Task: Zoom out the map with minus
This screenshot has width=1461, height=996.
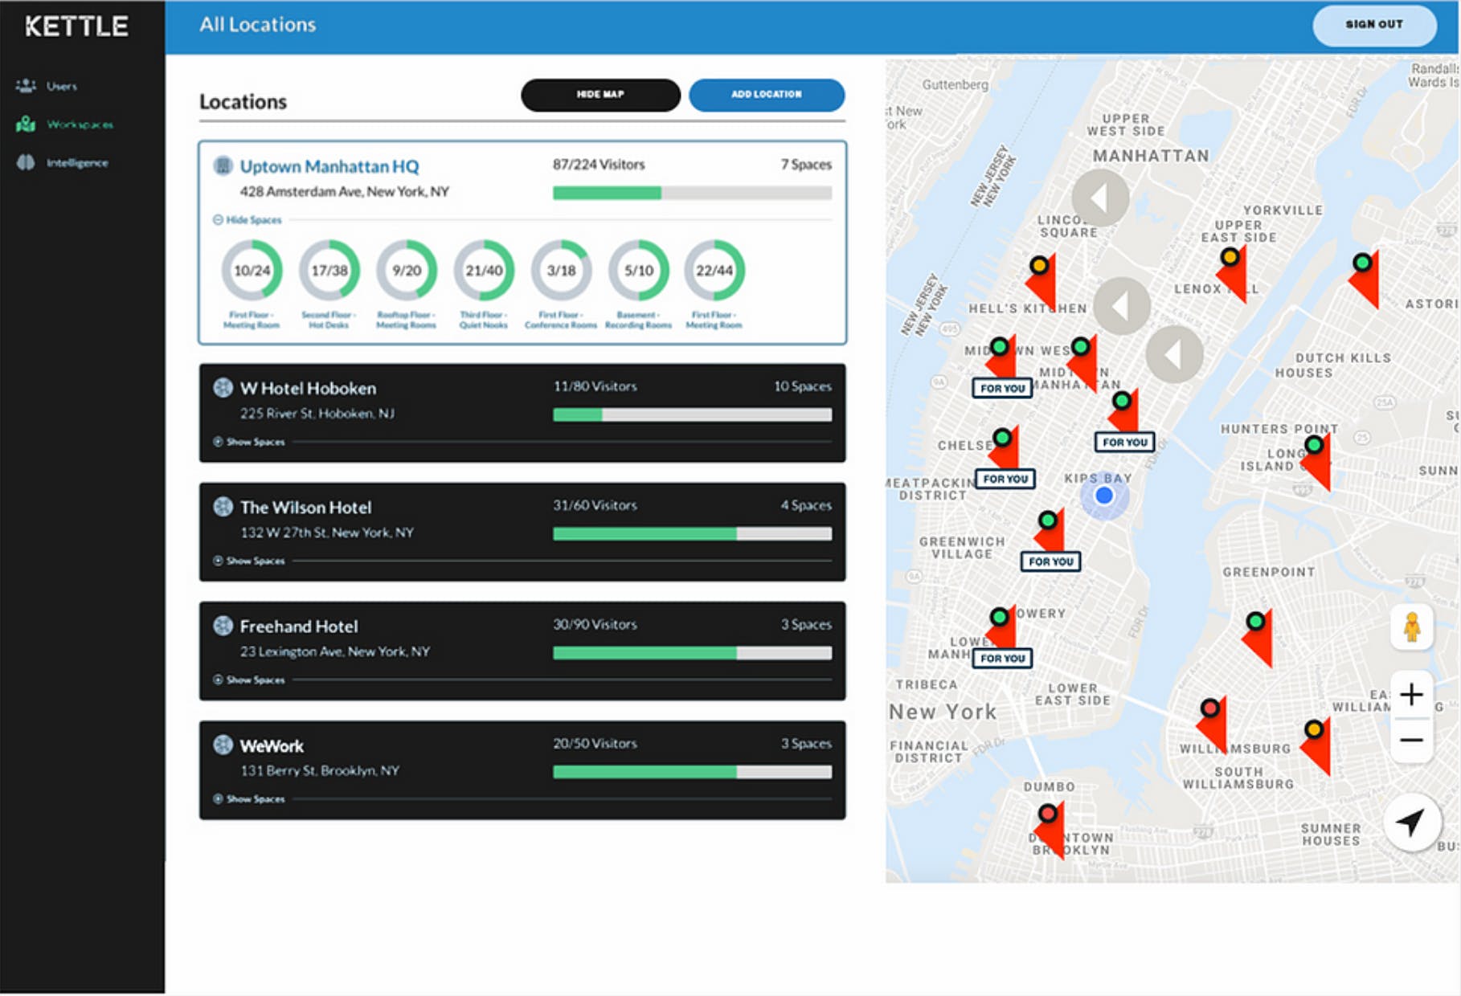Action: coord(1412,740)
